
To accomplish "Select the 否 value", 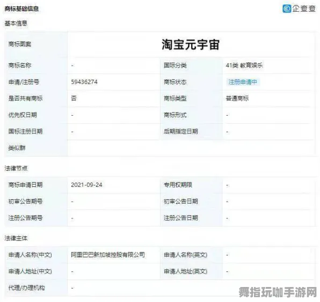I will pyautogui.click(x=74, y=99).
